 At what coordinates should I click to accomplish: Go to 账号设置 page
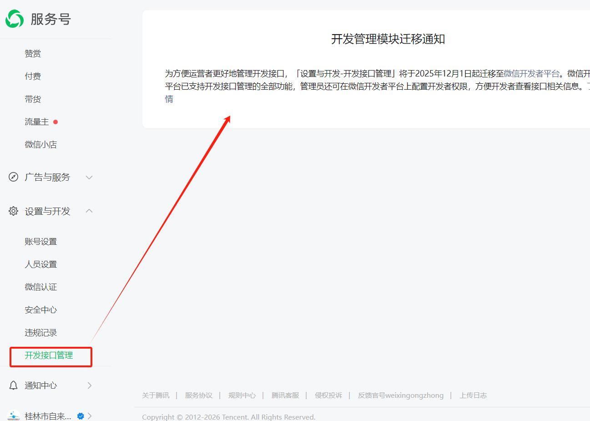[41, 242]
